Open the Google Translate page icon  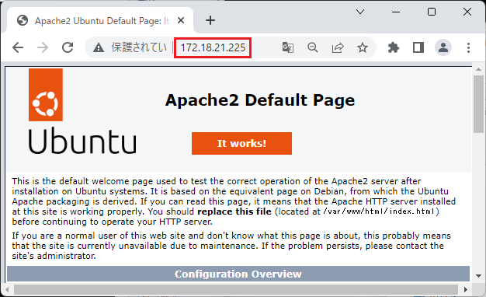[288, 47]
